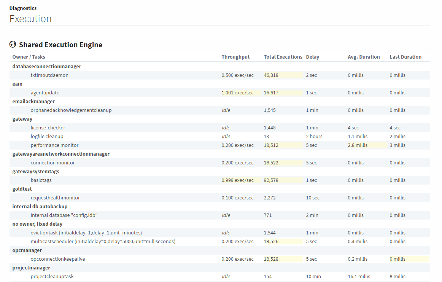442x282 pixels.
Task: Click the Owner / Tasks column header
Action: tap(29, 57)
